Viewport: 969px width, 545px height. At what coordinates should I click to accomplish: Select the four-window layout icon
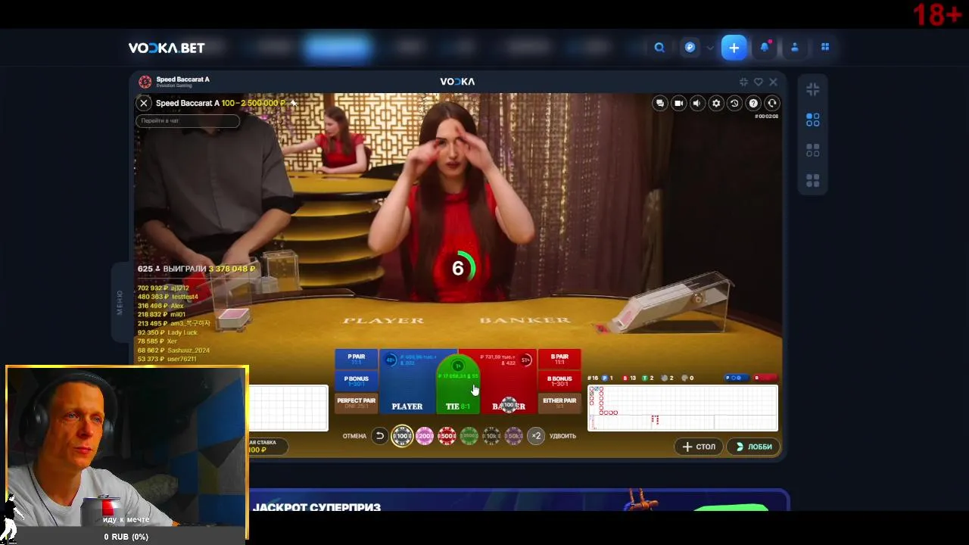[x=813, y=180]
